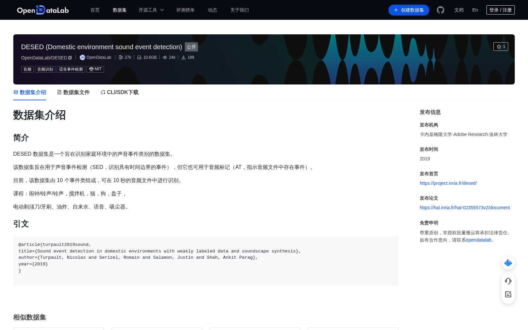The height and width of the screenshot is (330, 528).
Task: Click the OpenDataLab publisher avatar
Action: click(x=82, y=57)
